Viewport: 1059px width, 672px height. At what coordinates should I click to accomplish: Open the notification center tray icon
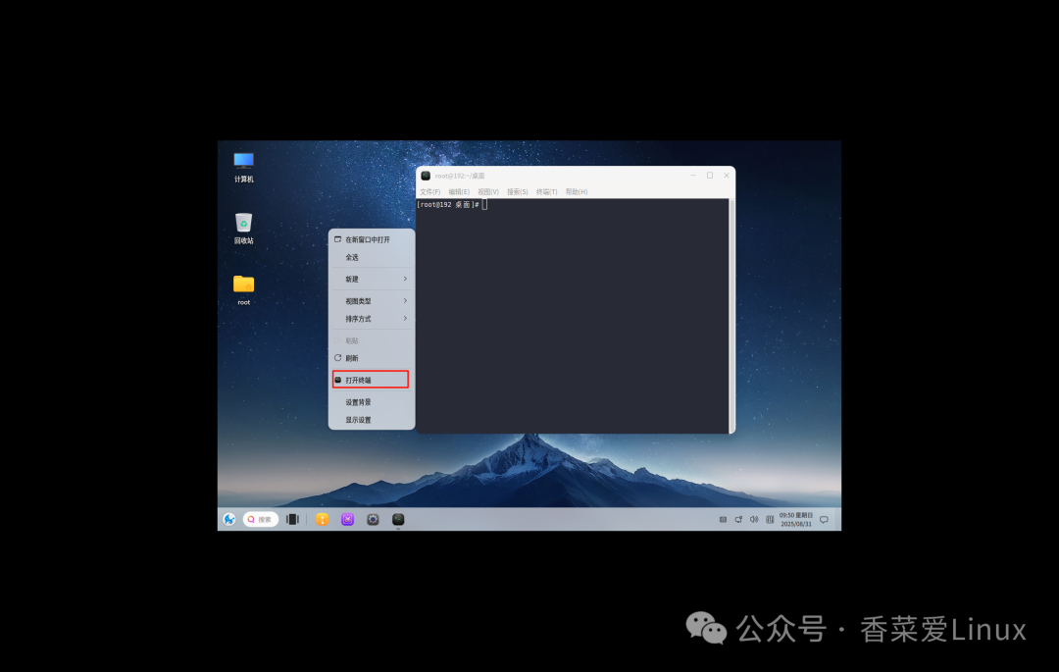coord(824,519)
